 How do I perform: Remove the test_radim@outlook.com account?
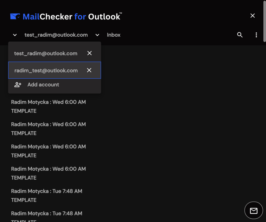[89, 53]
